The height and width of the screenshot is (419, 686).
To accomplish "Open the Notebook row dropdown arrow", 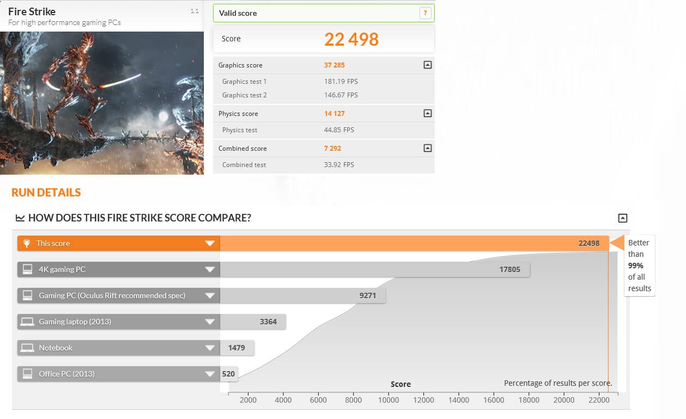I will [x=210, y=348].
